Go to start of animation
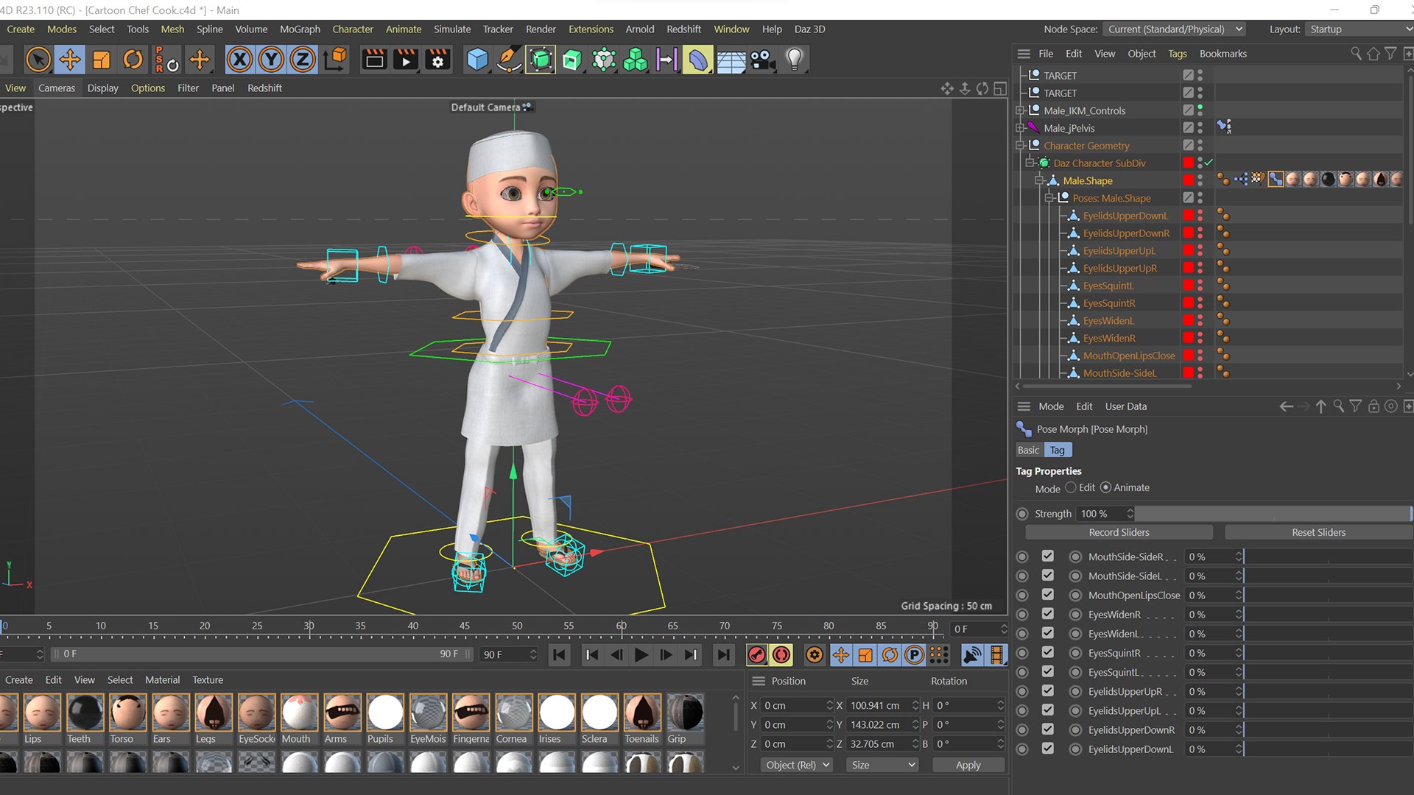This screenshot has width=1414, height=795. tap(559, 654)
